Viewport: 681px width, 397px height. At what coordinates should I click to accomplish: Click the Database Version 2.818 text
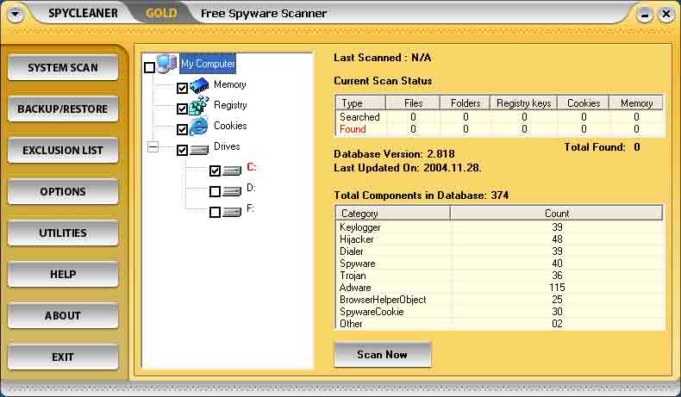394,154
